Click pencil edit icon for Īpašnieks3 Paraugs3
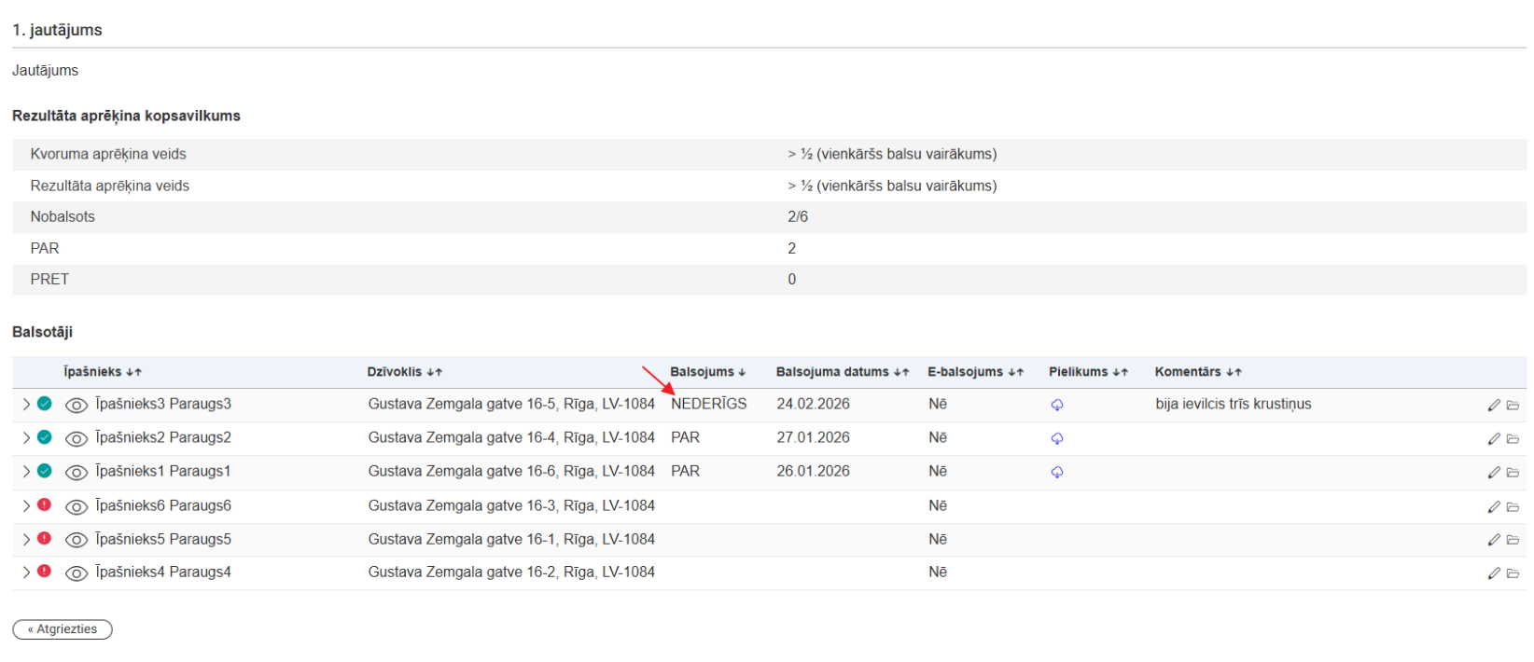 coord(1493,405)
